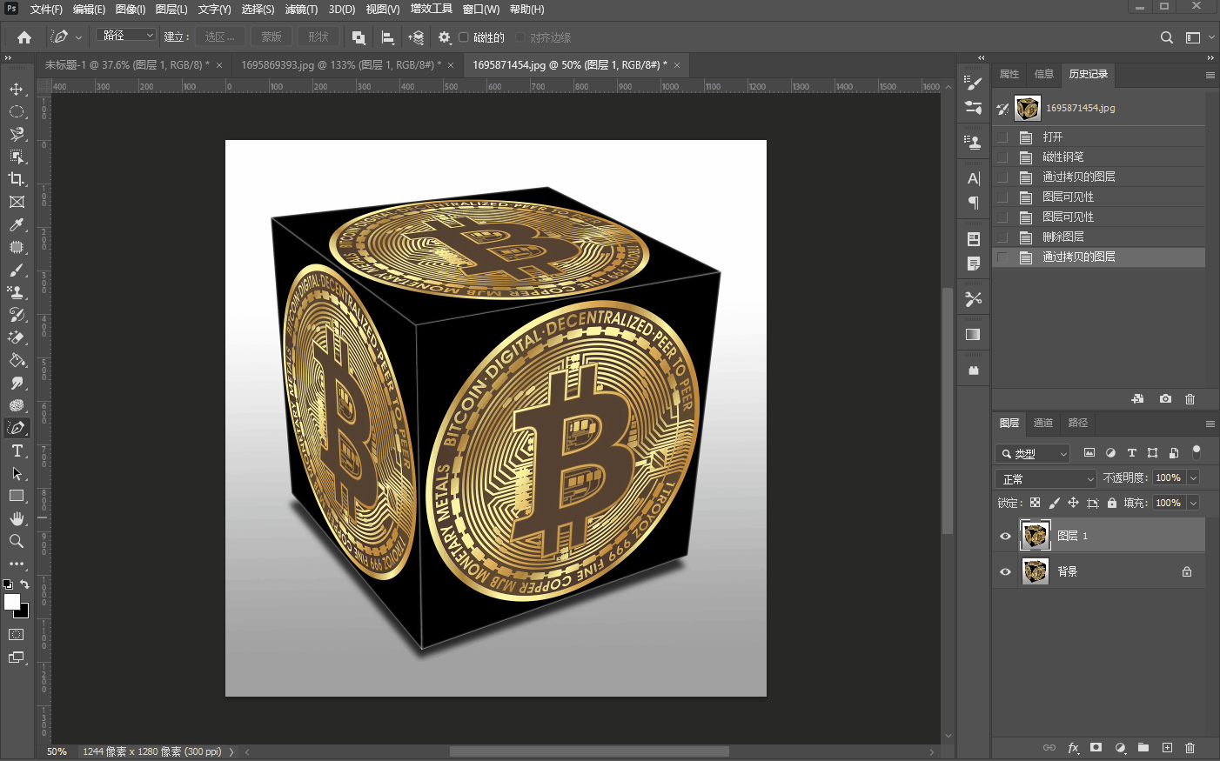Create new snapshot camera icon in History
This screenshot has width=1220, height=761.
[x=1165, y=398]
